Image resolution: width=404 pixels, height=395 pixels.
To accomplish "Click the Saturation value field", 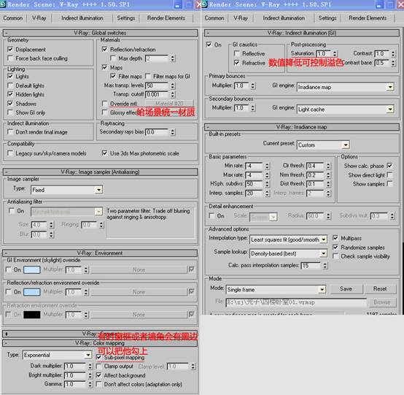I will (324, 53).
